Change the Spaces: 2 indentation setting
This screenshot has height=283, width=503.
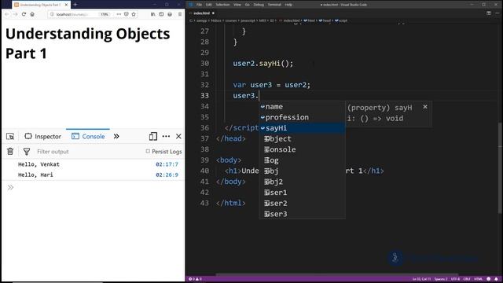click(x=441, y=279)
